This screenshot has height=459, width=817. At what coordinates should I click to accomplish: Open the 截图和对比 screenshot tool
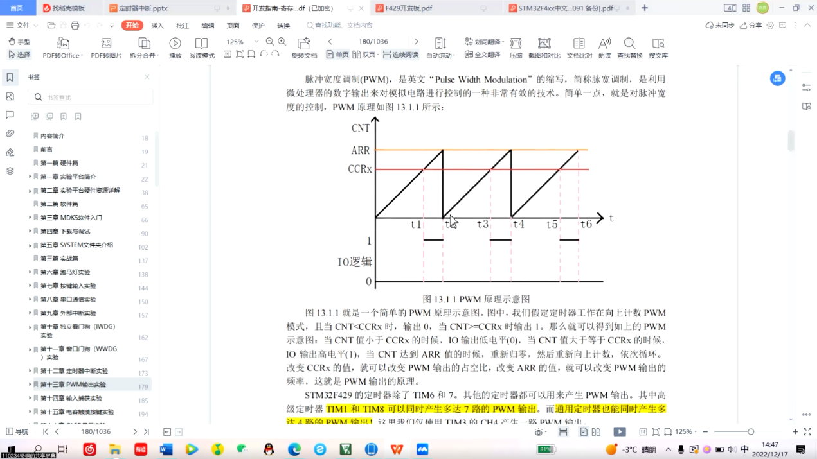click(544, 44)
